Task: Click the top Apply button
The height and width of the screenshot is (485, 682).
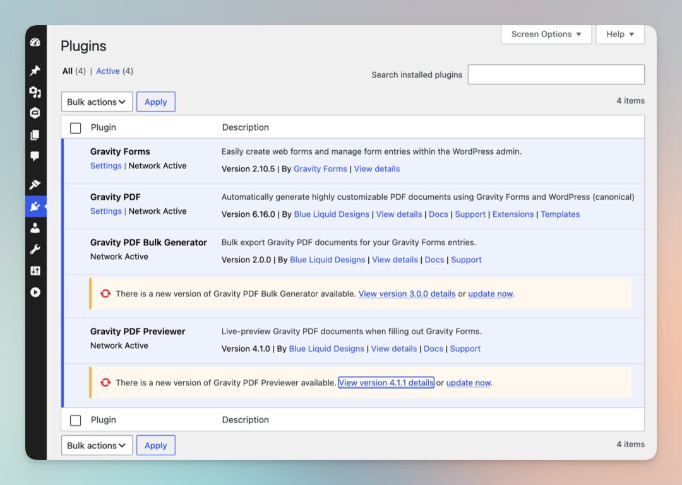Action: [x=156, y=102]
